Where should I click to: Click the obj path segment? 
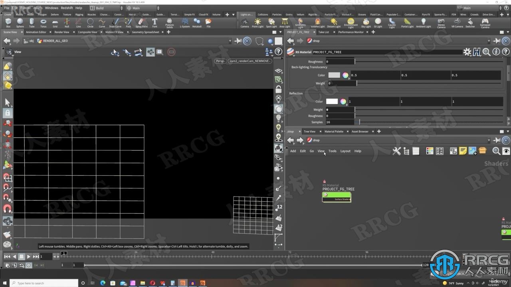31,41
